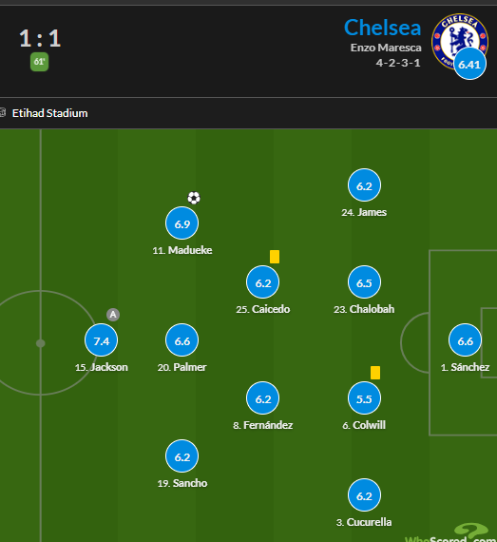Viewport: 497px width, 542px height.
Task: Click Cucurella's 6.2 rating circle
Action: [x=364, y=495]
